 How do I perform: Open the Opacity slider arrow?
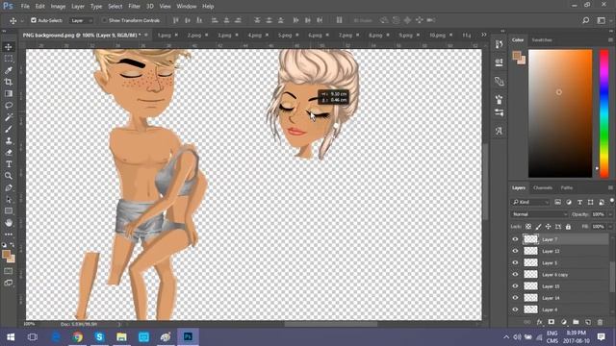[610, 214]
